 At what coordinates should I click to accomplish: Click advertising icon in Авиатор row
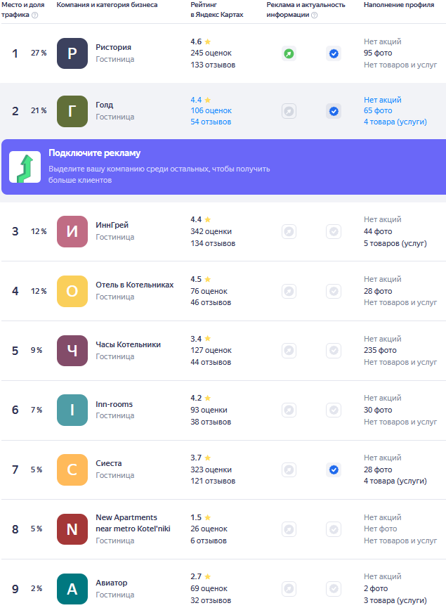pos(289,589)
